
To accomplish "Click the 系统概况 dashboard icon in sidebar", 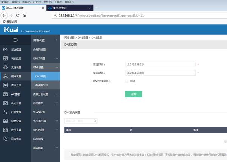I will pyautogui.click(x=5, y=49).
